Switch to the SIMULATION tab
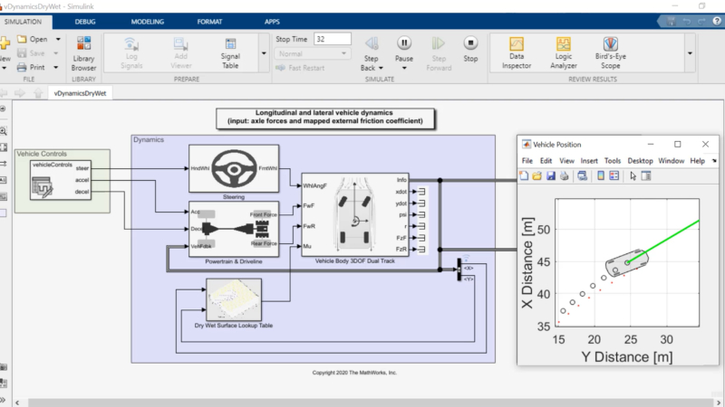725x407 pixels. coord(23,22)
